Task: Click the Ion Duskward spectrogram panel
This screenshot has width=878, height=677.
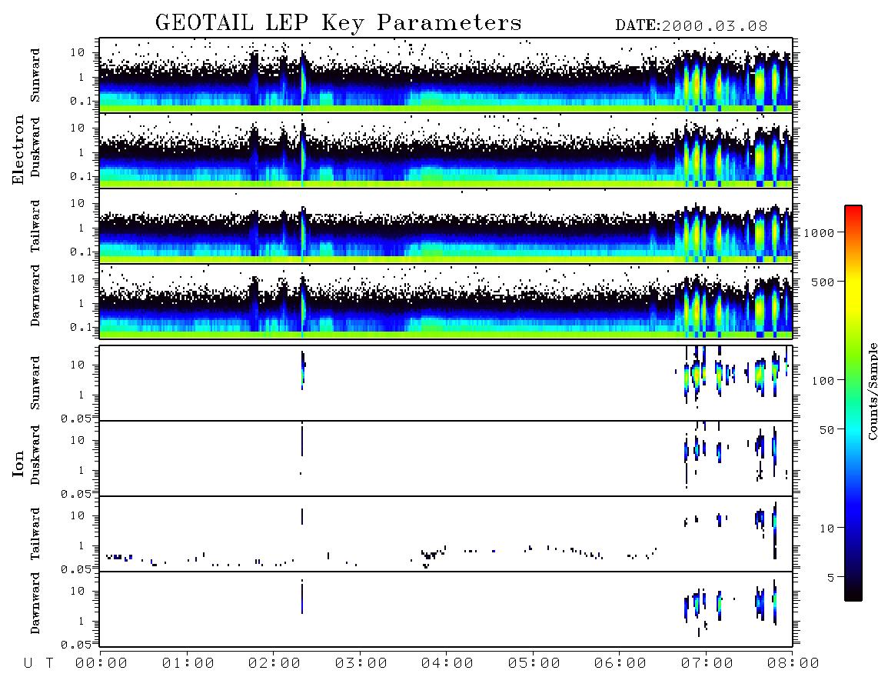Action: [446, 459]
